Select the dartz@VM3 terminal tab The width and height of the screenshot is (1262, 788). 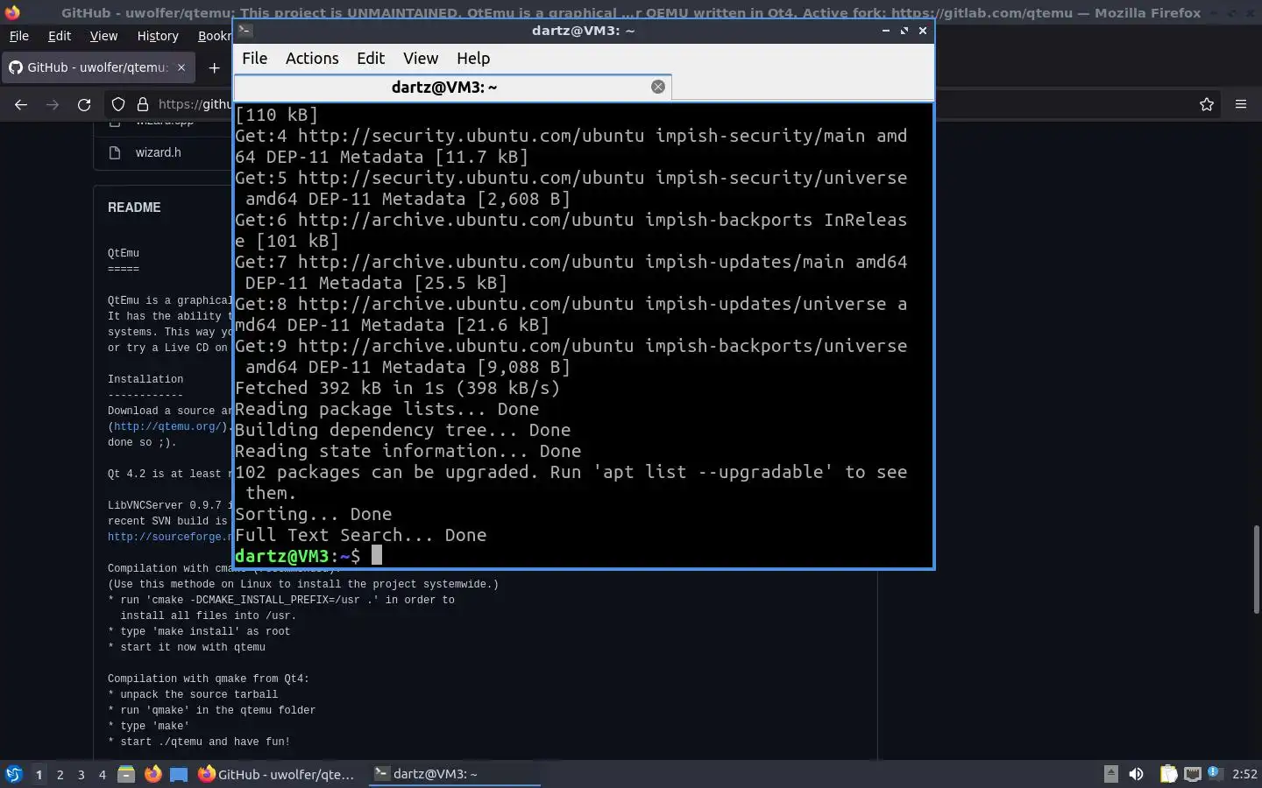tap(452, 87)
